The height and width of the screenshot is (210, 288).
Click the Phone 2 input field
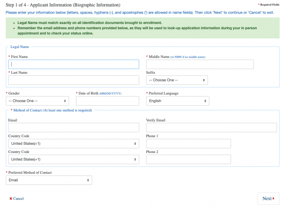click(188, 159)
